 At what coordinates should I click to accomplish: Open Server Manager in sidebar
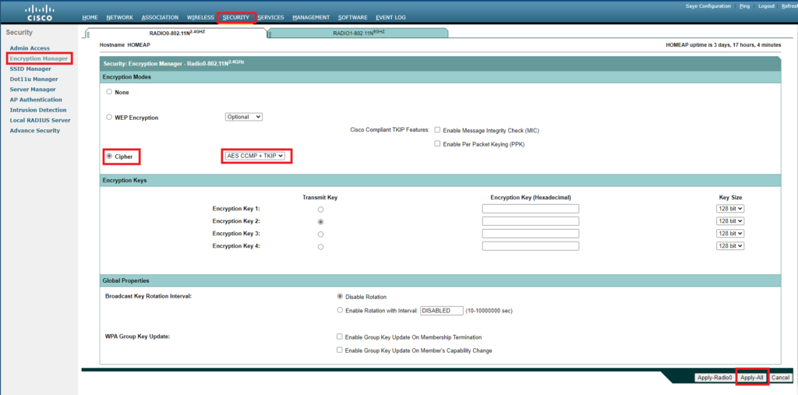point(33,90)
